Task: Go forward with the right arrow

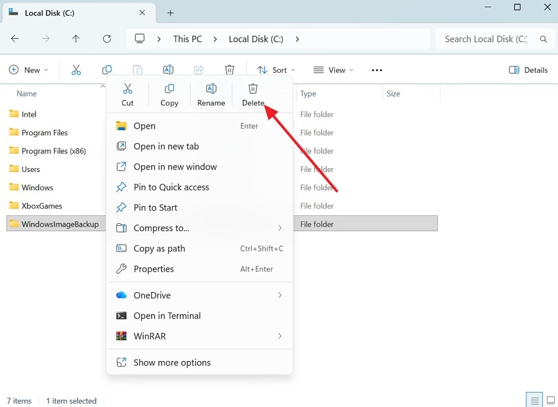Action: 45,39
